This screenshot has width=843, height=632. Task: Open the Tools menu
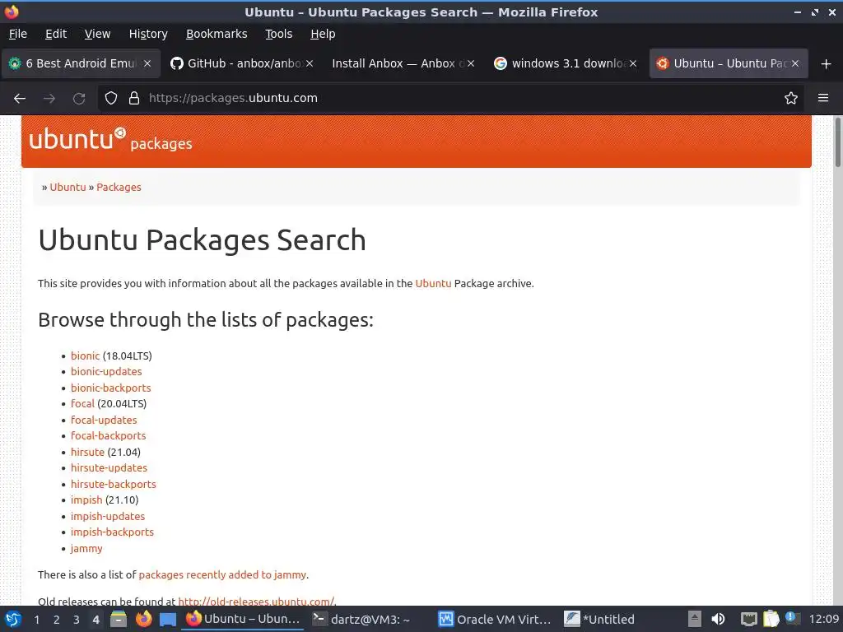[278, 34]
